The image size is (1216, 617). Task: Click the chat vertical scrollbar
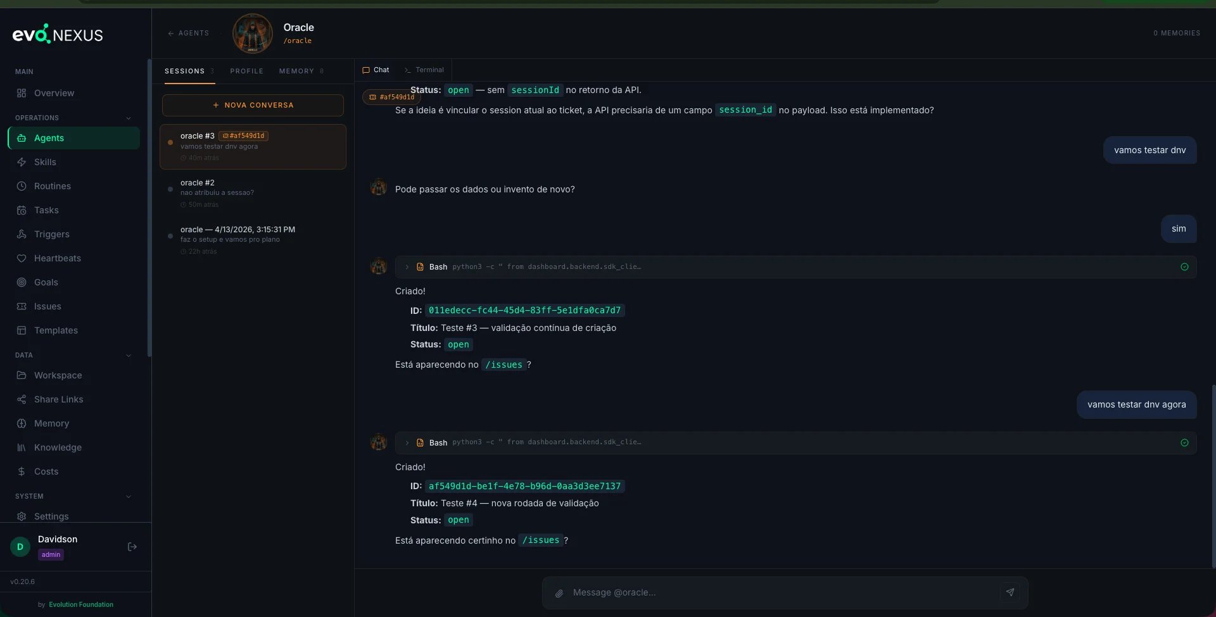point(1213,476)
